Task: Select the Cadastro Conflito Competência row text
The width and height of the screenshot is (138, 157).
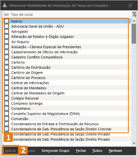Action: coord(37,57)
